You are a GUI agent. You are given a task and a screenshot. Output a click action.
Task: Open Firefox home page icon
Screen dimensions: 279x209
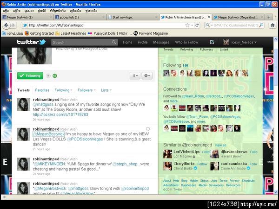click(272, 25)
